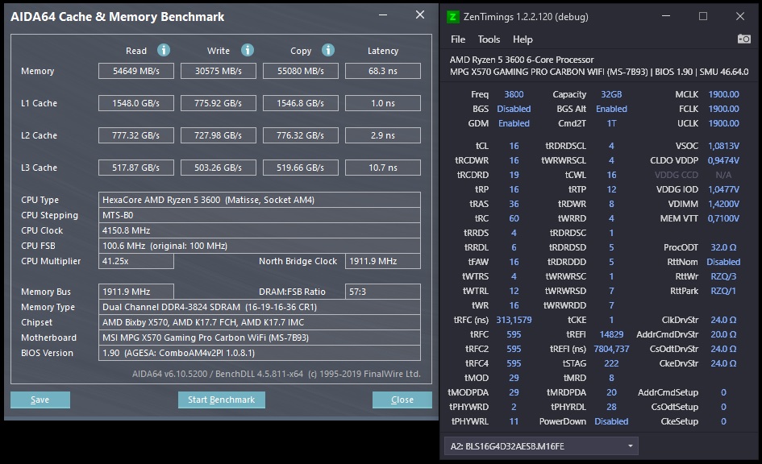Click the RttPark value RZQ/1
762x464 pixels.
[x=723, y=291]
